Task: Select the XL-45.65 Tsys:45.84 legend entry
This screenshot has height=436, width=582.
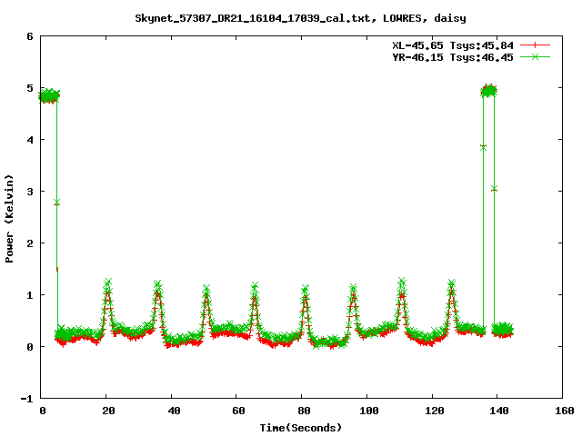Action: (453, 45)
